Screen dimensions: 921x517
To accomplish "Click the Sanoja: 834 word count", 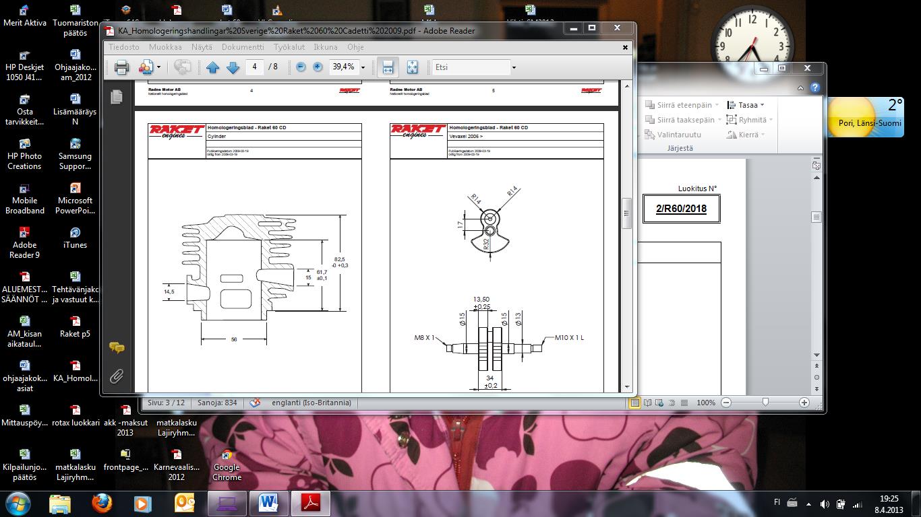I will (x=217, y=403).
